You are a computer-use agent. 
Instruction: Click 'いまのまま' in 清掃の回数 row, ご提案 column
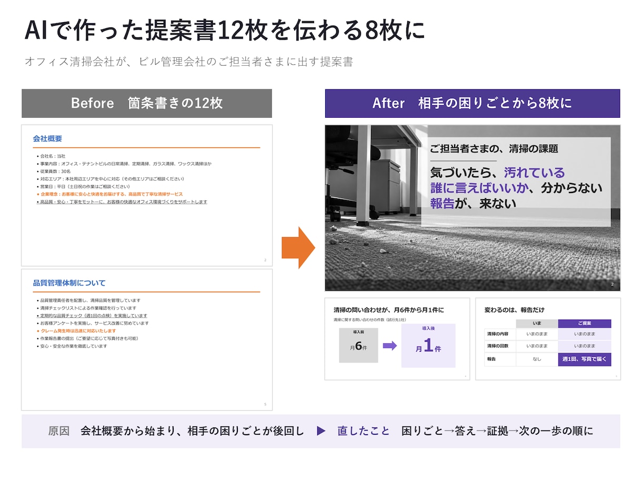click(585, 346)
